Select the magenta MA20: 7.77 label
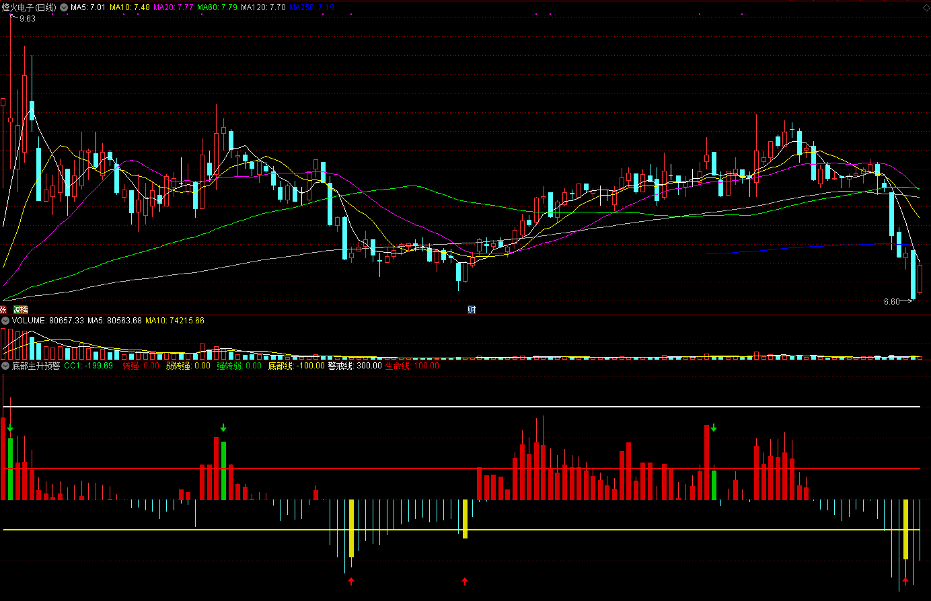The image size is (931, 601). click(174, 7)
